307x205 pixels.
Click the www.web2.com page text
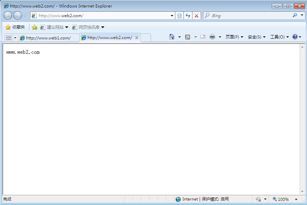23,52
